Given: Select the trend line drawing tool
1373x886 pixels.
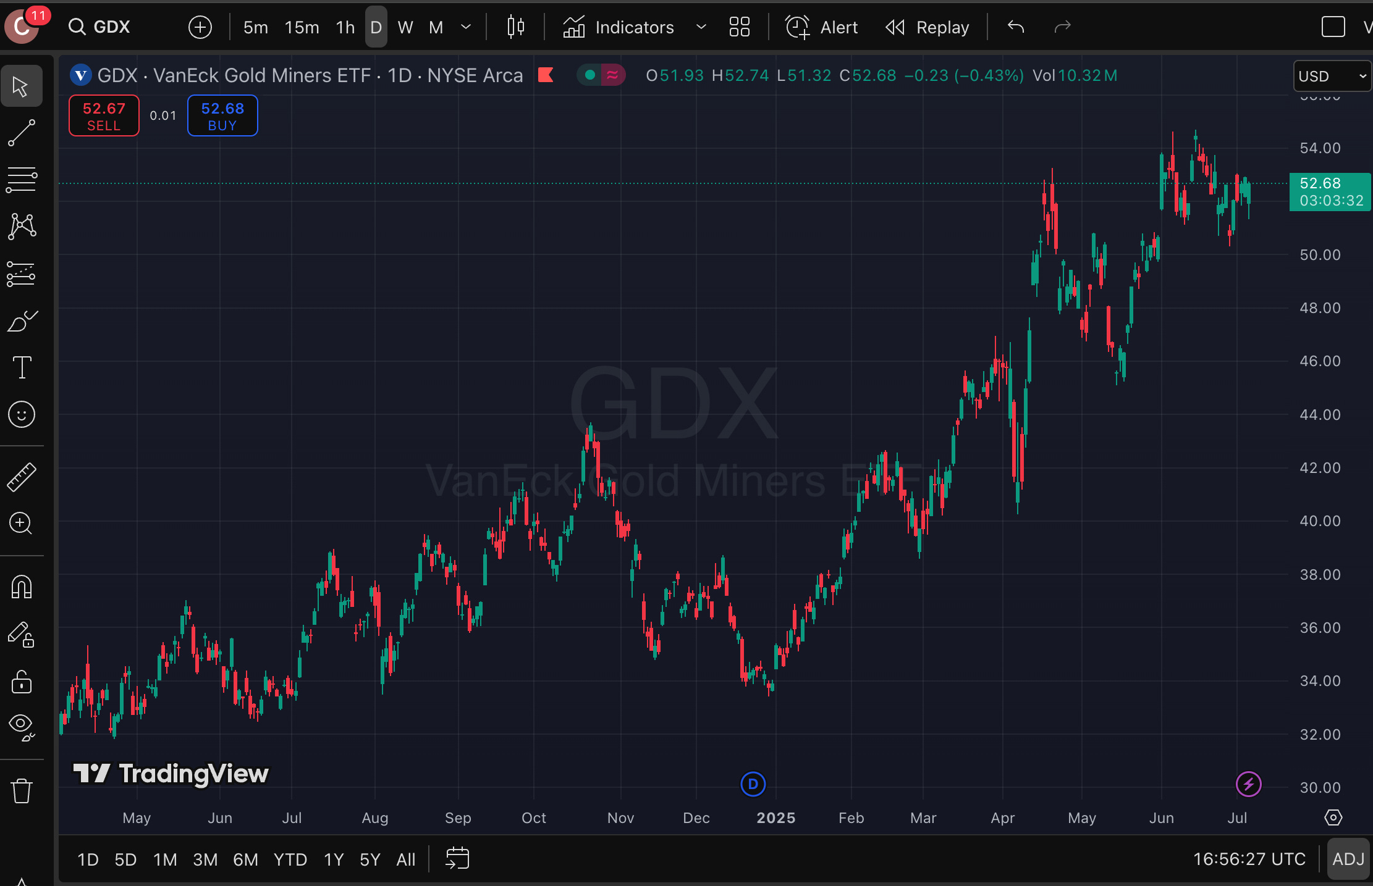Looking at the screenshot, I should tap(22, 133).
